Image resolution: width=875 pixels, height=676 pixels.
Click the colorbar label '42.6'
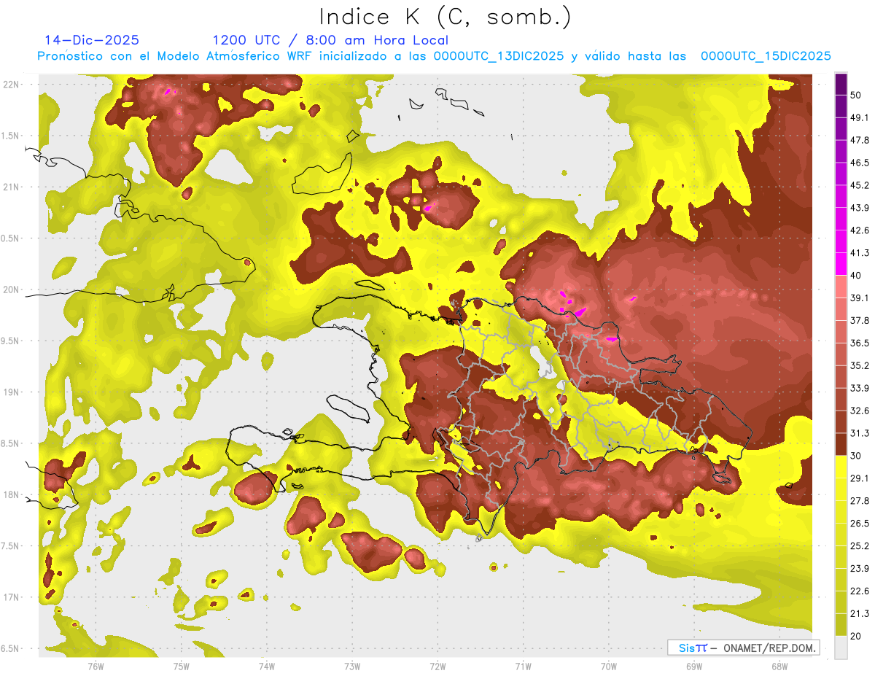coord(860,230)
